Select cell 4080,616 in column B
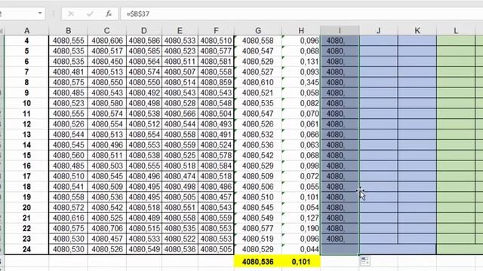This screenshot has height=271, width=483. coord(69,218)
